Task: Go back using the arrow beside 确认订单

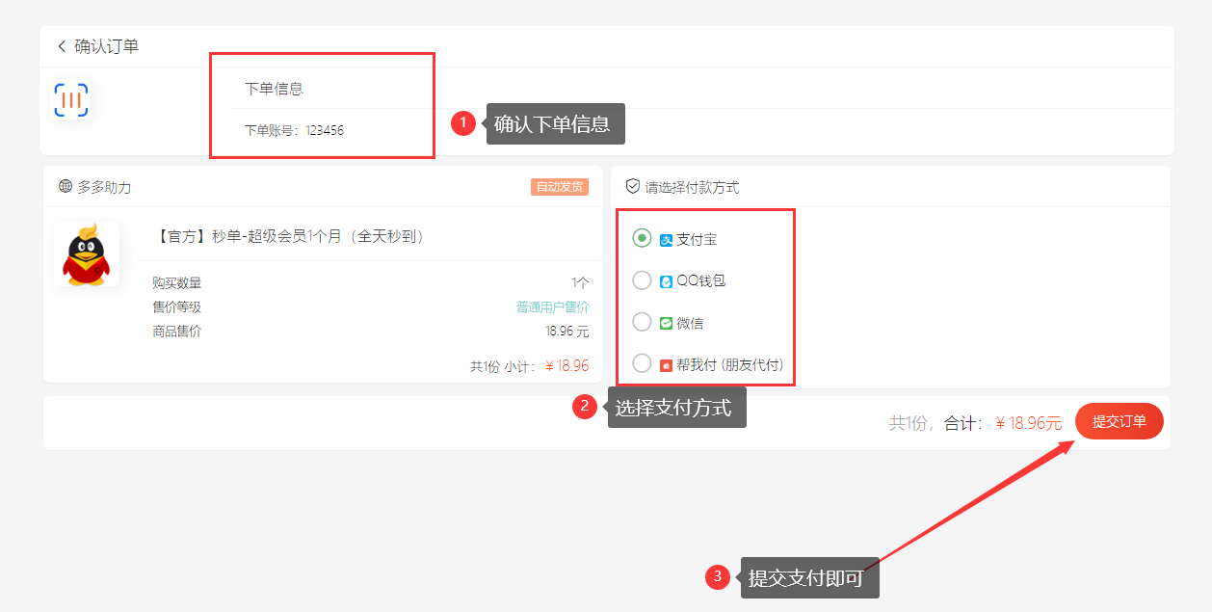Action: [x=62, y=46]
